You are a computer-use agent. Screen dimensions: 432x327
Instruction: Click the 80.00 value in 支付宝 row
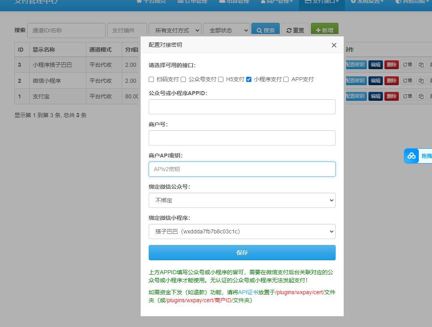(132, 96)
